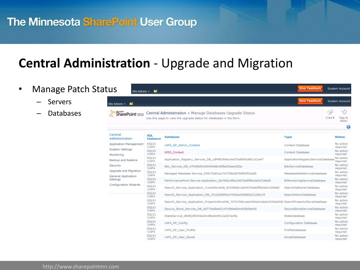This screenshot has width=360, height=270.
Task: Click the navigate-up folder icon in front window
Action: point(131,104)
